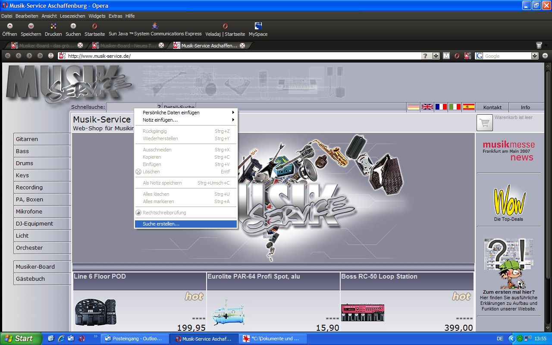Expand the Google search engine dropdown
Viewport: 552px width, 345px height.
coord(535,56)
